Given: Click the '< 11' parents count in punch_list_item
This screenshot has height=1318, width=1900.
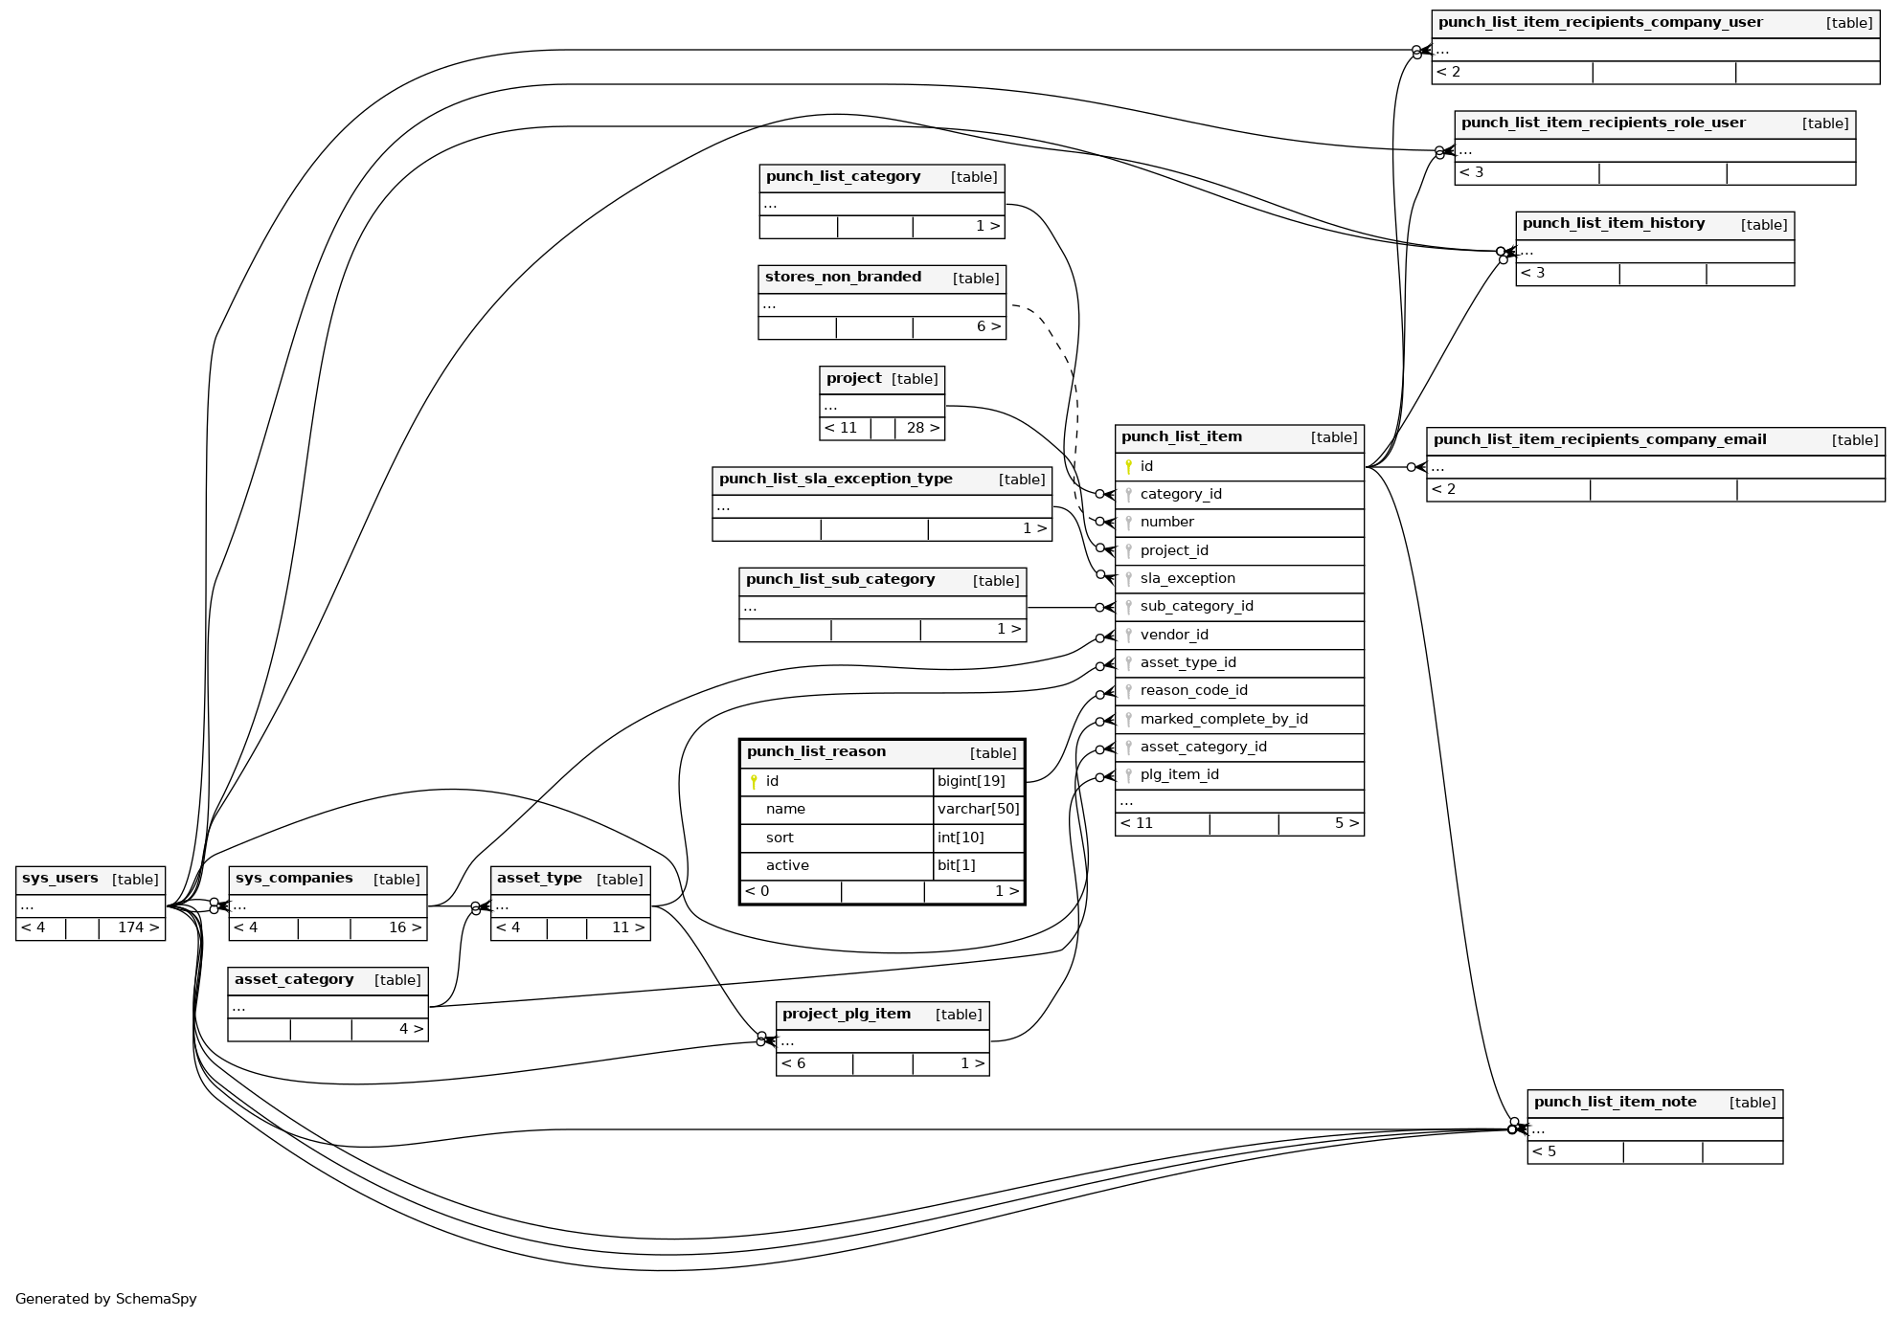Looking at the screenshot, I should (1137, 824).
